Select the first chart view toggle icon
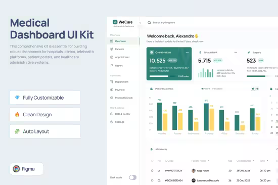Screen dimensions: 278x185 (253, 88)
